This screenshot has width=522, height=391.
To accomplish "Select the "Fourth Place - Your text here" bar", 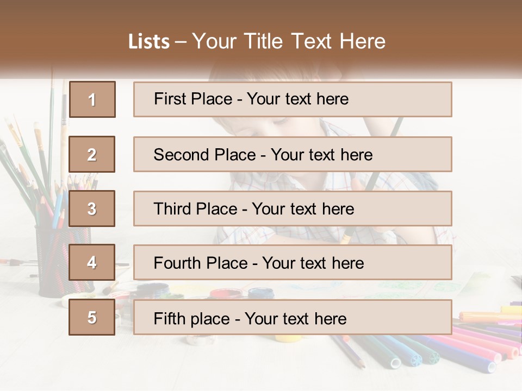I will (x=293, y=263).
